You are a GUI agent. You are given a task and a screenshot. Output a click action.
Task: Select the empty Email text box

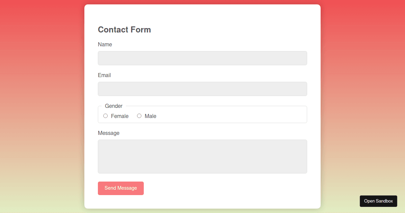(x=202, y=89)
